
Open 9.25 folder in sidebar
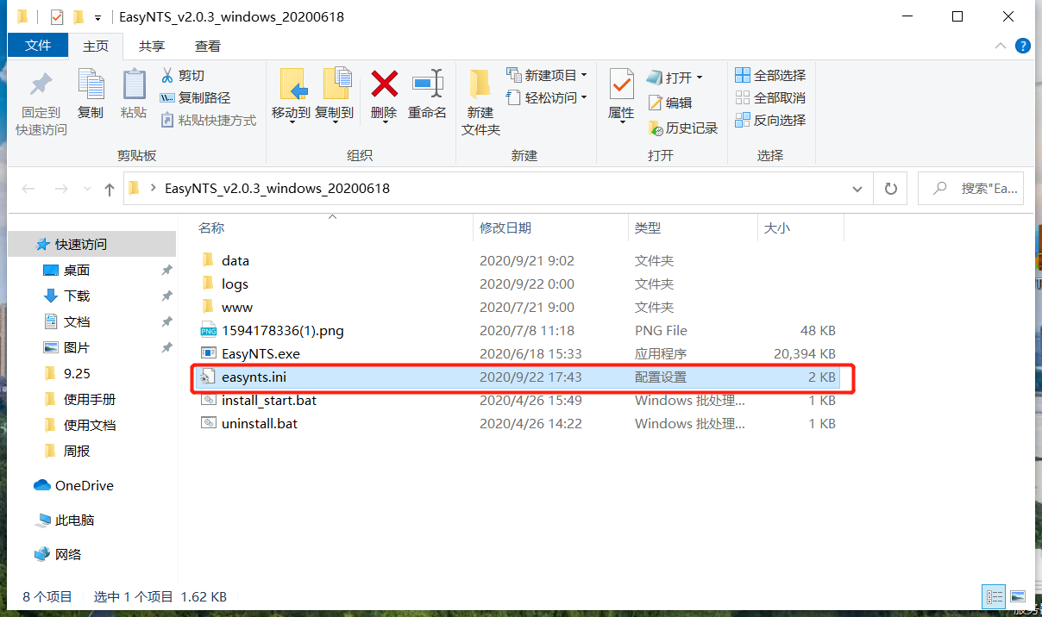pos(77,374)
